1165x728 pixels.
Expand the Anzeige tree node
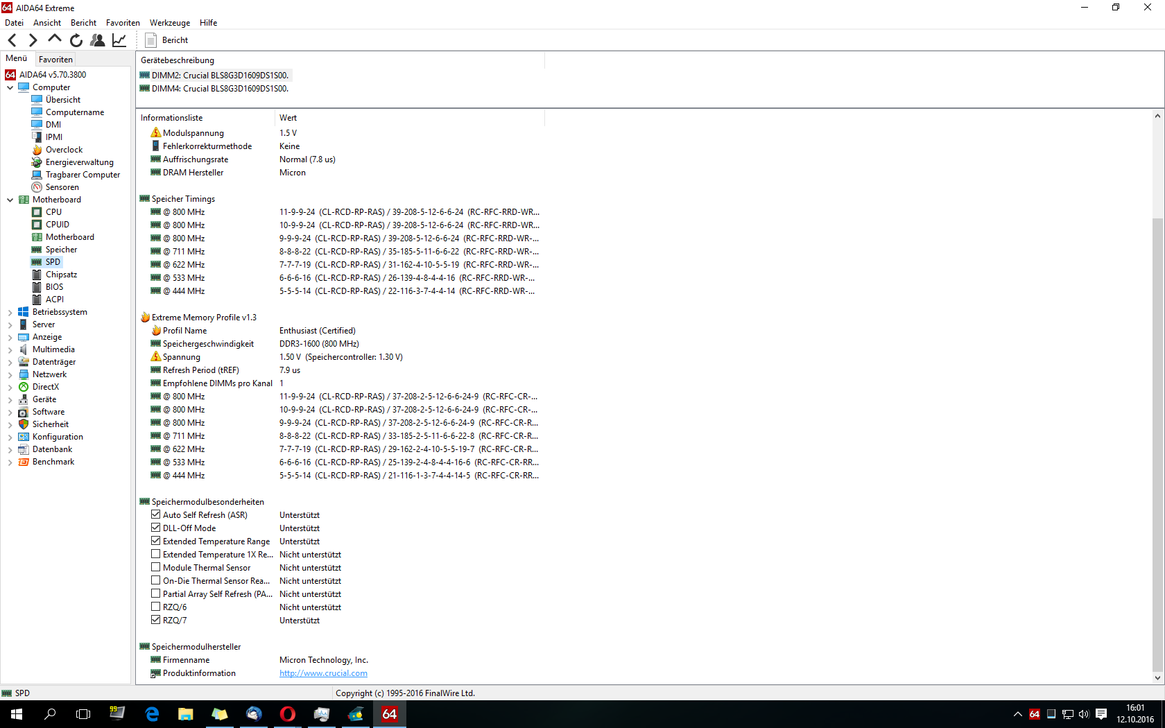[10, 337]
